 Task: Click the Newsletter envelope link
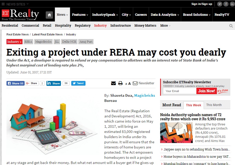point(144,83)
